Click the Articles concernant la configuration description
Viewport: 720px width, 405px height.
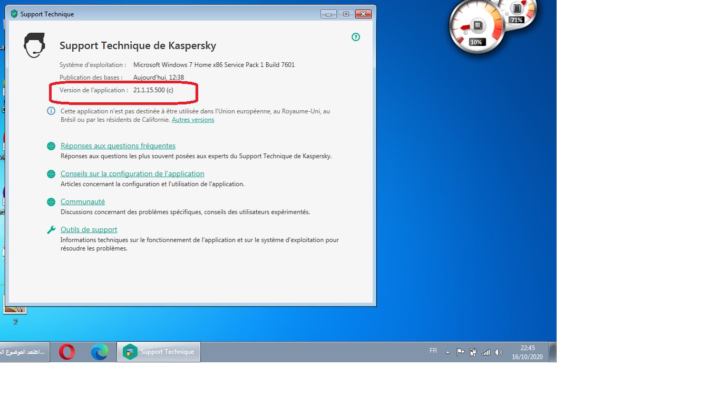click(x=152, y=184)
